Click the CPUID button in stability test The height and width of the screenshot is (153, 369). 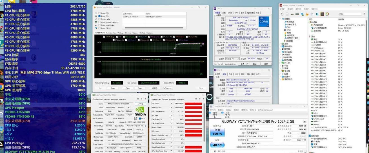click(x=155, y=88)
